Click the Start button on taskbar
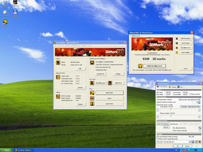The width and height of the screenshot is (203, 152). (x=6, y=150)
